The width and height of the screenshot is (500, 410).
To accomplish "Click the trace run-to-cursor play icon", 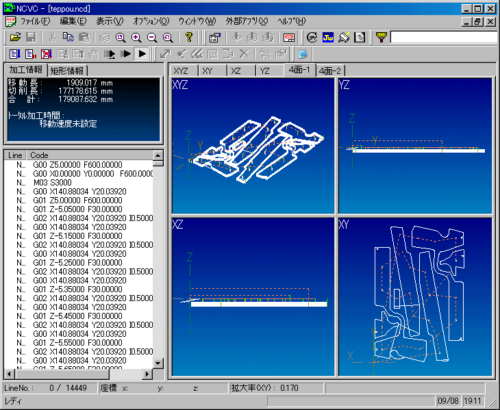I will [110, 54].
